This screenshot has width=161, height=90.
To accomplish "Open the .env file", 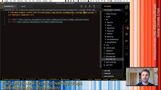I will (107, 45).
